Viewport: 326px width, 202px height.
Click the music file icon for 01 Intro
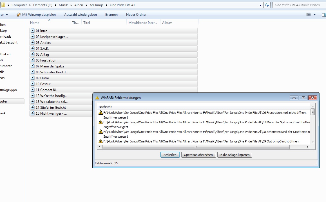tap(33, 31)
